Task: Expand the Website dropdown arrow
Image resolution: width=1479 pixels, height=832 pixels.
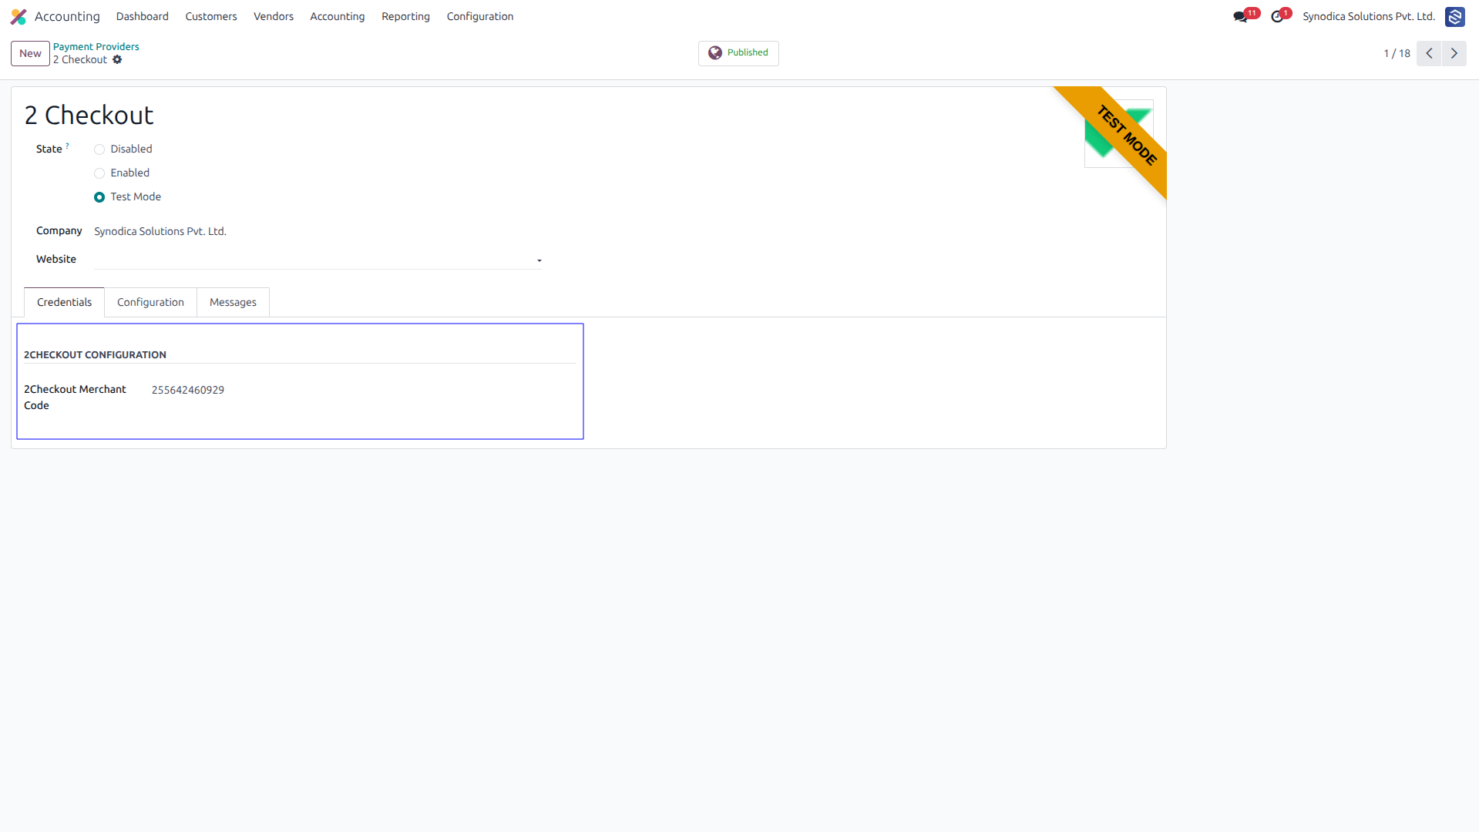Action: (x=539, y=260)
